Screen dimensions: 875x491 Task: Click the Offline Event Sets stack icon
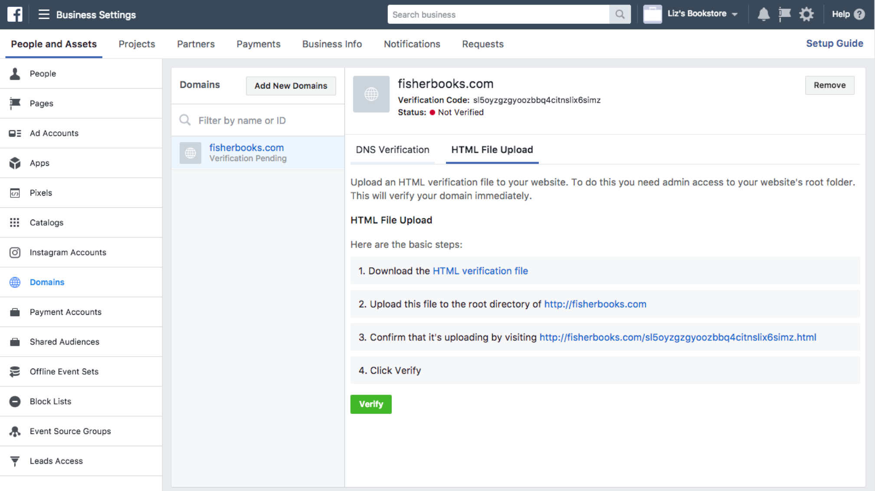click(x=15, y=371)
